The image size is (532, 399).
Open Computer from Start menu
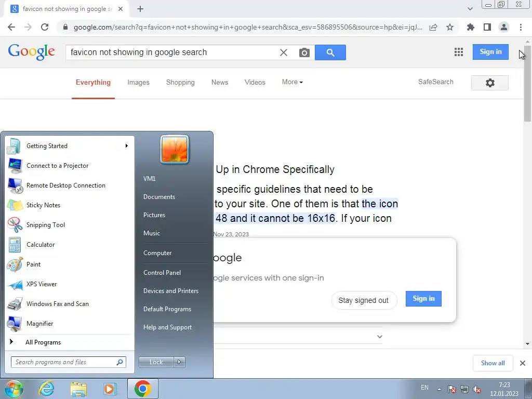click(157, 253)
